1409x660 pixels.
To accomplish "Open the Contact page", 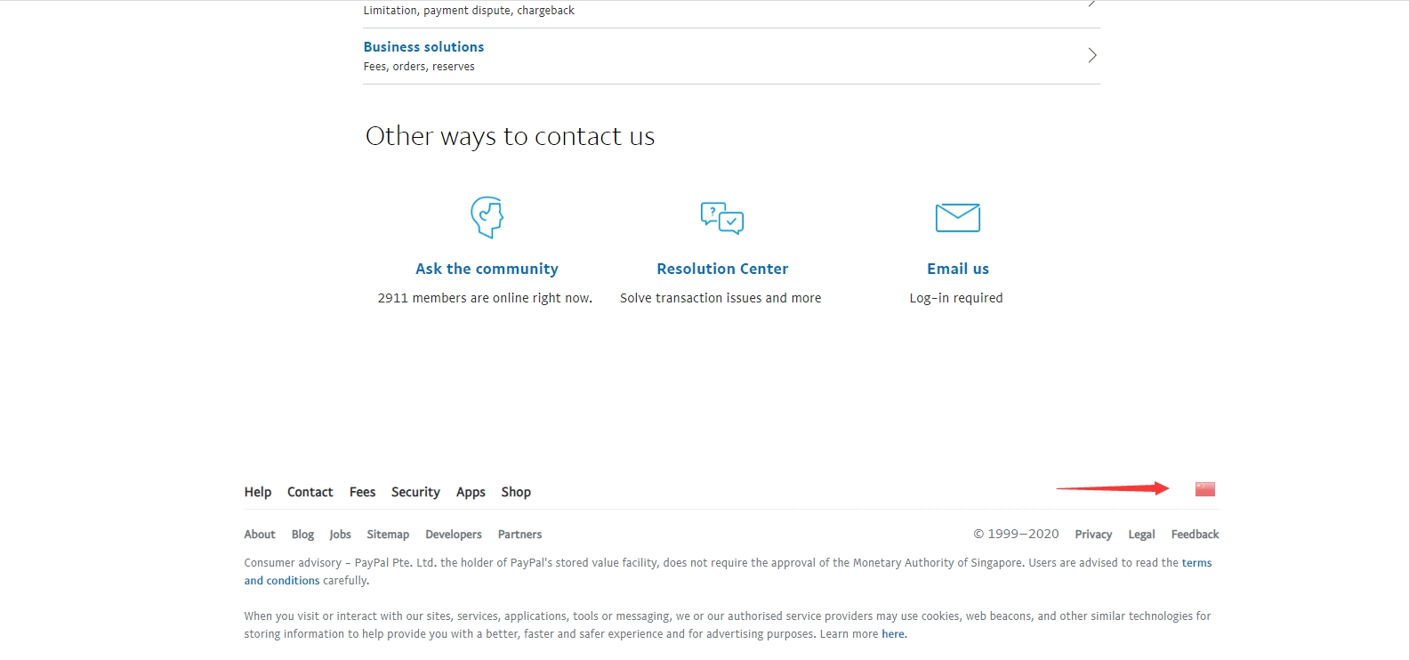I will click(310, 491).
